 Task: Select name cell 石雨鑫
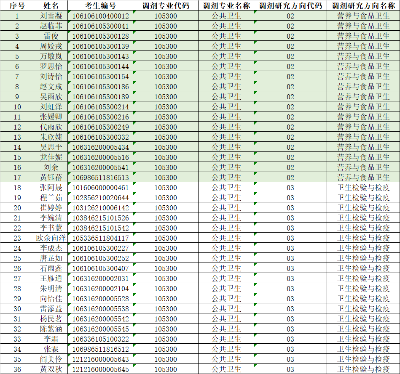[51, 268]
